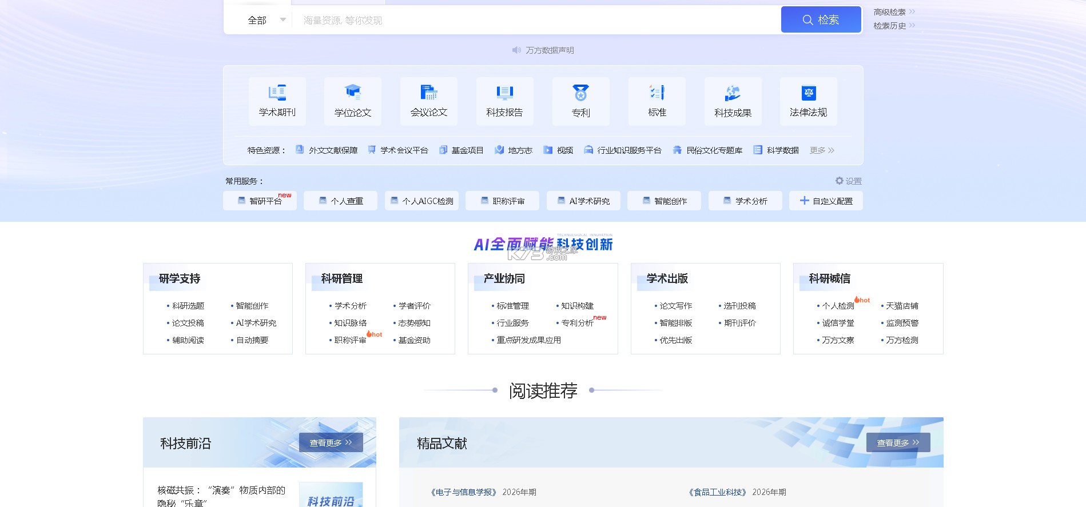This screenshot has height=507, width=1086.
Task: Open the 标准 checklist icon
Action: coord(657,93)
